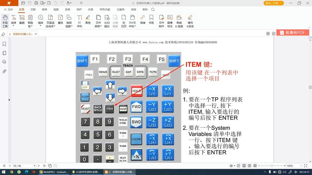The image size is (312, 175).
Task: Toggle continuous page view in status bar
Action: point(244,166)
